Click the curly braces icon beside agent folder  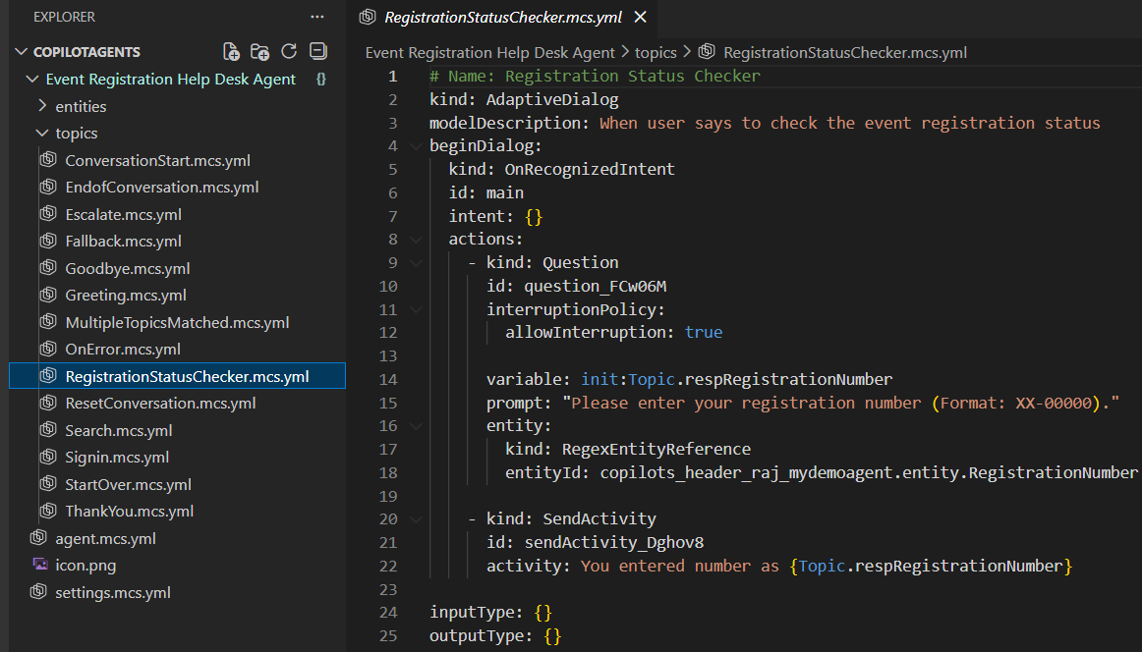(x=321, y=80)
